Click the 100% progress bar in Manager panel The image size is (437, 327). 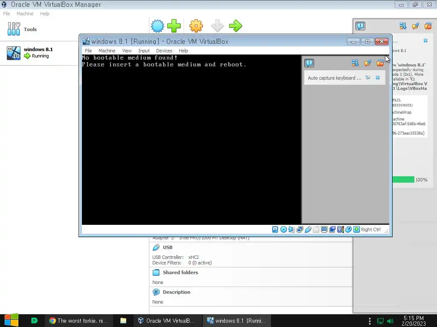[x=403, y=180]
